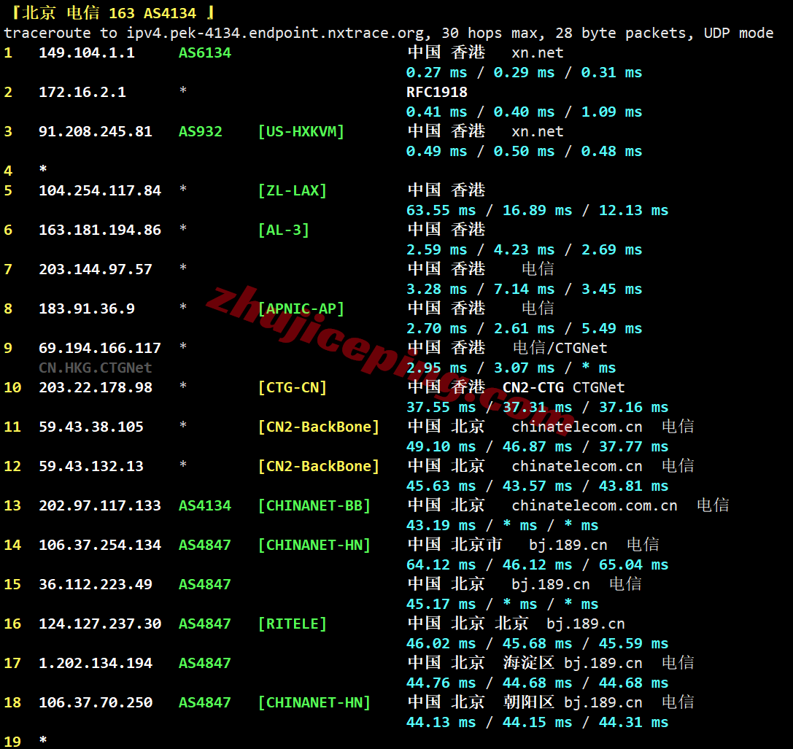Select latency value 44.13 ms

441,723
